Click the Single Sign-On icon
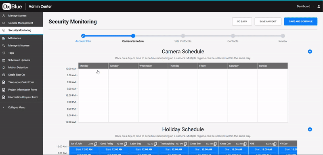 click(4, 75)
